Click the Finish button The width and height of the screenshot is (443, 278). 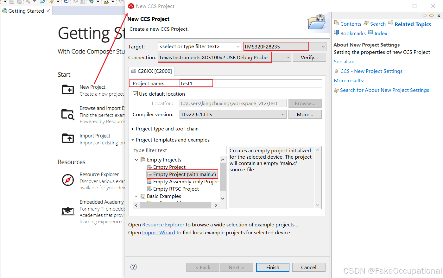click(273, 267)
